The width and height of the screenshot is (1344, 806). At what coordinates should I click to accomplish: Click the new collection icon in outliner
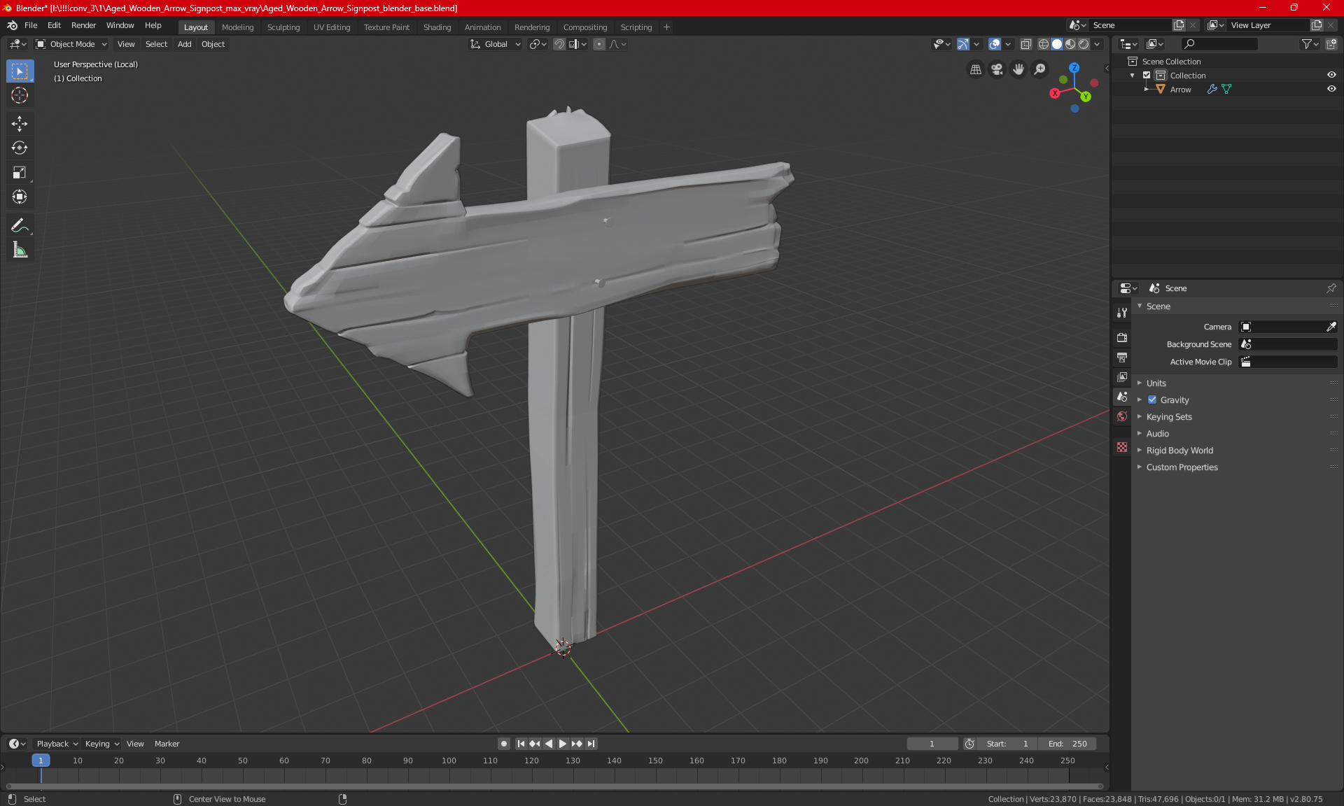pyautogui.click(x=1331, y=44)
